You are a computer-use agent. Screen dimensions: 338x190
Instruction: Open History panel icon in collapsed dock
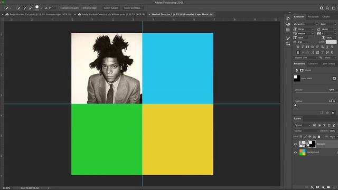tap(288, 18)
